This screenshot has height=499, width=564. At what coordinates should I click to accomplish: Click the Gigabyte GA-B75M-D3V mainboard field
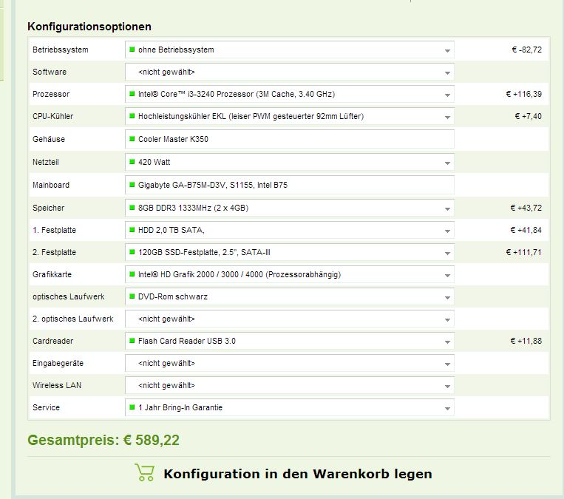(290, 186)
